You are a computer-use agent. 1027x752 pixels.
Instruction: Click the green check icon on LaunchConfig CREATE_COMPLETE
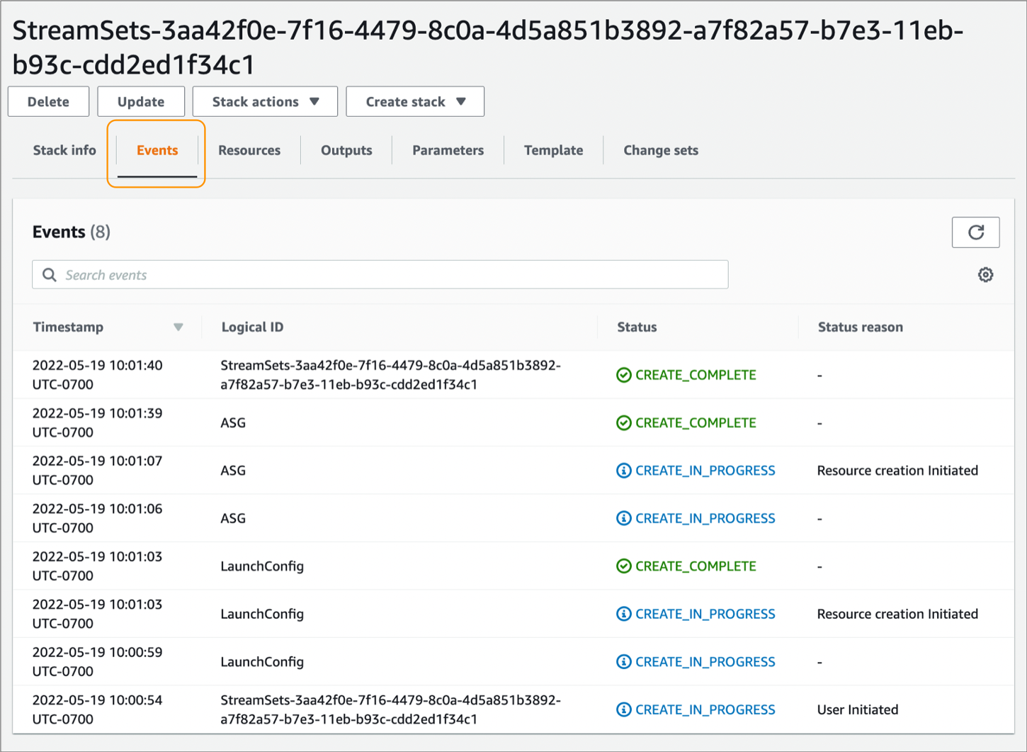tap(623, 566)
